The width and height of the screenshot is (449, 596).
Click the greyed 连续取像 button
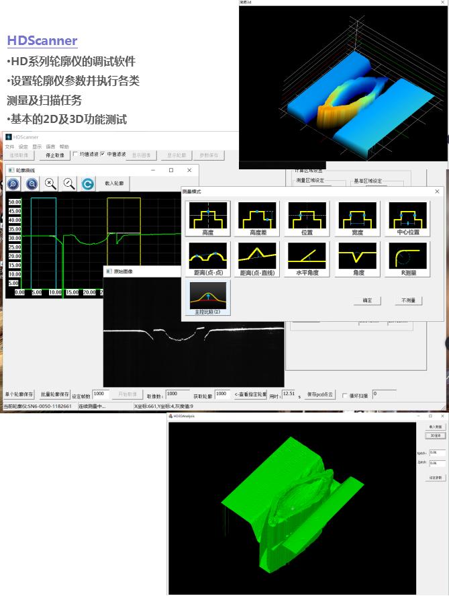(x=19, y=155)
